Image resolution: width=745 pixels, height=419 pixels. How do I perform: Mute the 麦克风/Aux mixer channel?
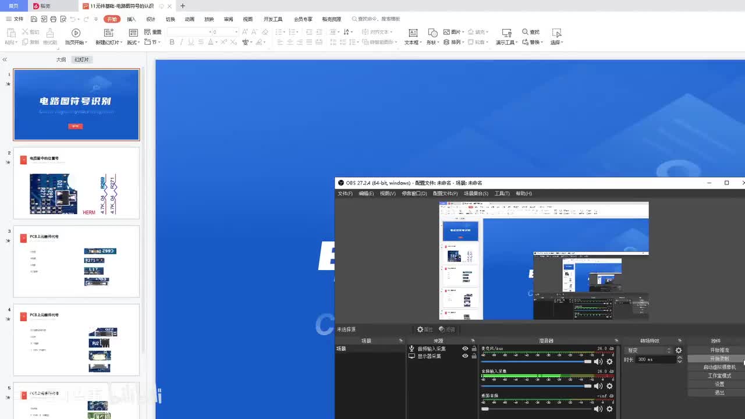[x=598, y=362]
